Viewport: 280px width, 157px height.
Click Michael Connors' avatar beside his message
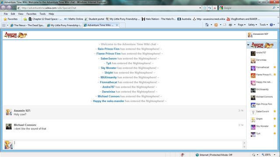coord(9,126)
